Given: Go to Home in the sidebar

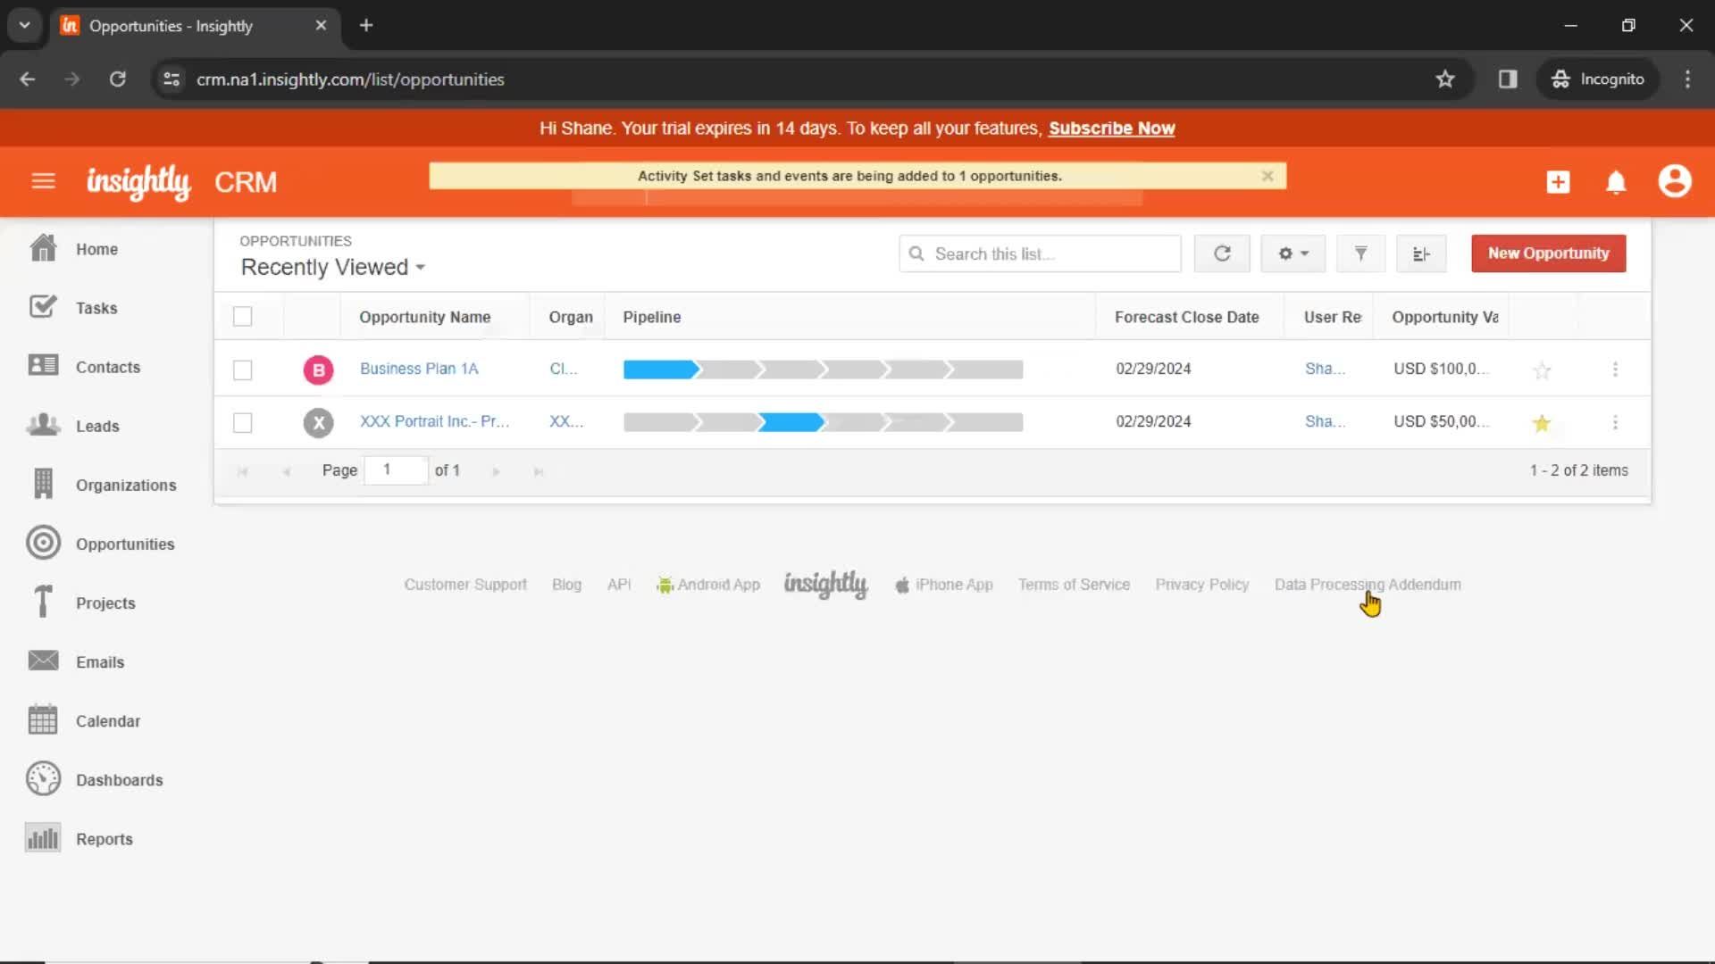Looking at the screenshot, I should pos(96,249).
